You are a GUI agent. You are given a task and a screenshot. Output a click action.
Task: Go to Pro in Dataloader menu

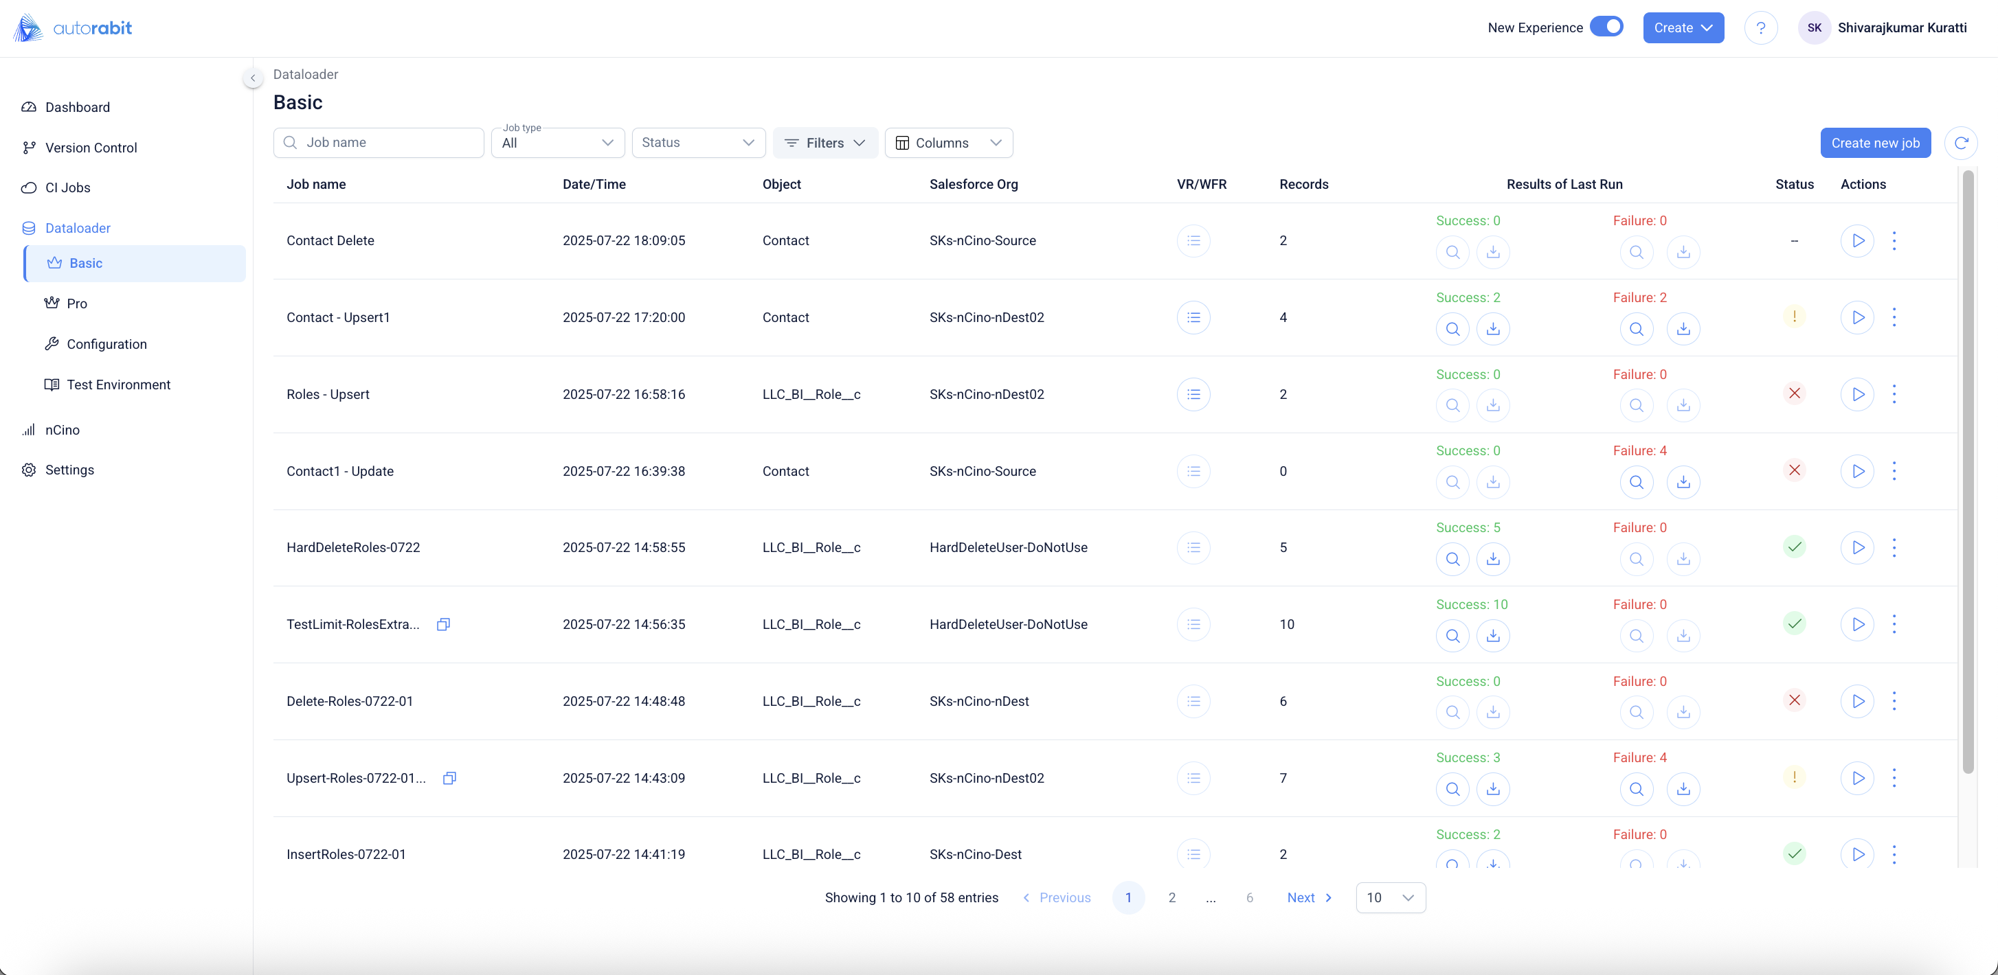pos(77,303)
